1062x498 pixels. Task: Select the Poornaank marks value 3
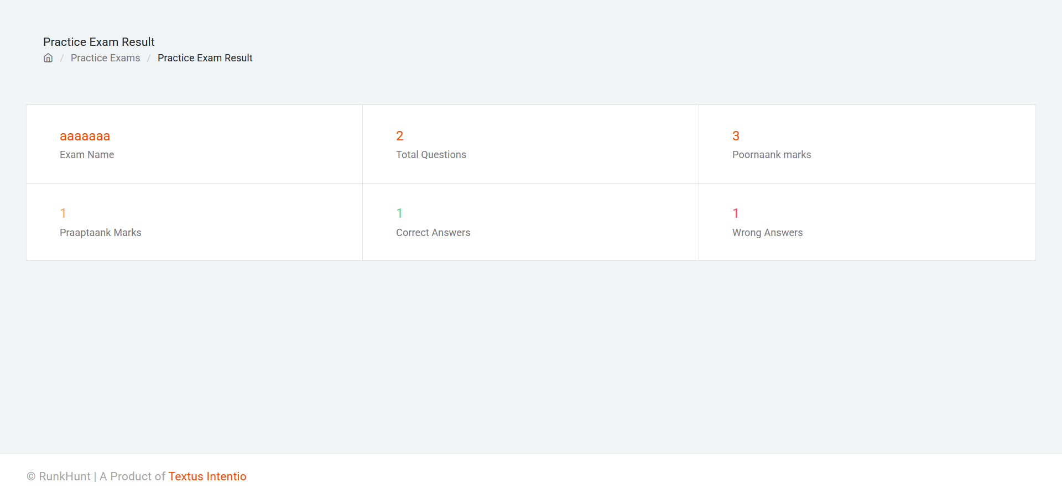(x=736, y=136)
